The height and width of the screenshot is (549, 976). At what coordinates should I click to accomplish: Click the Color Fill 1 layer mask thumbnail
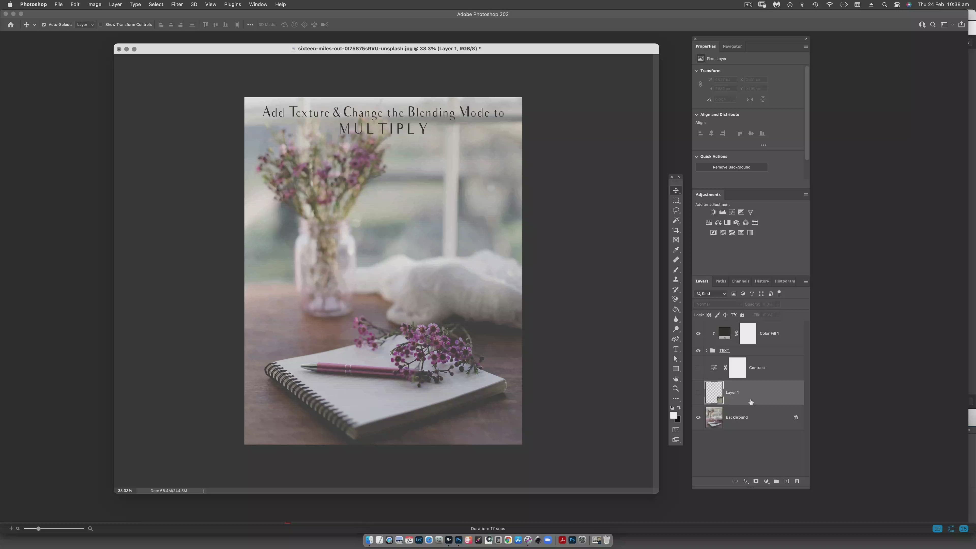click(748, 333)
